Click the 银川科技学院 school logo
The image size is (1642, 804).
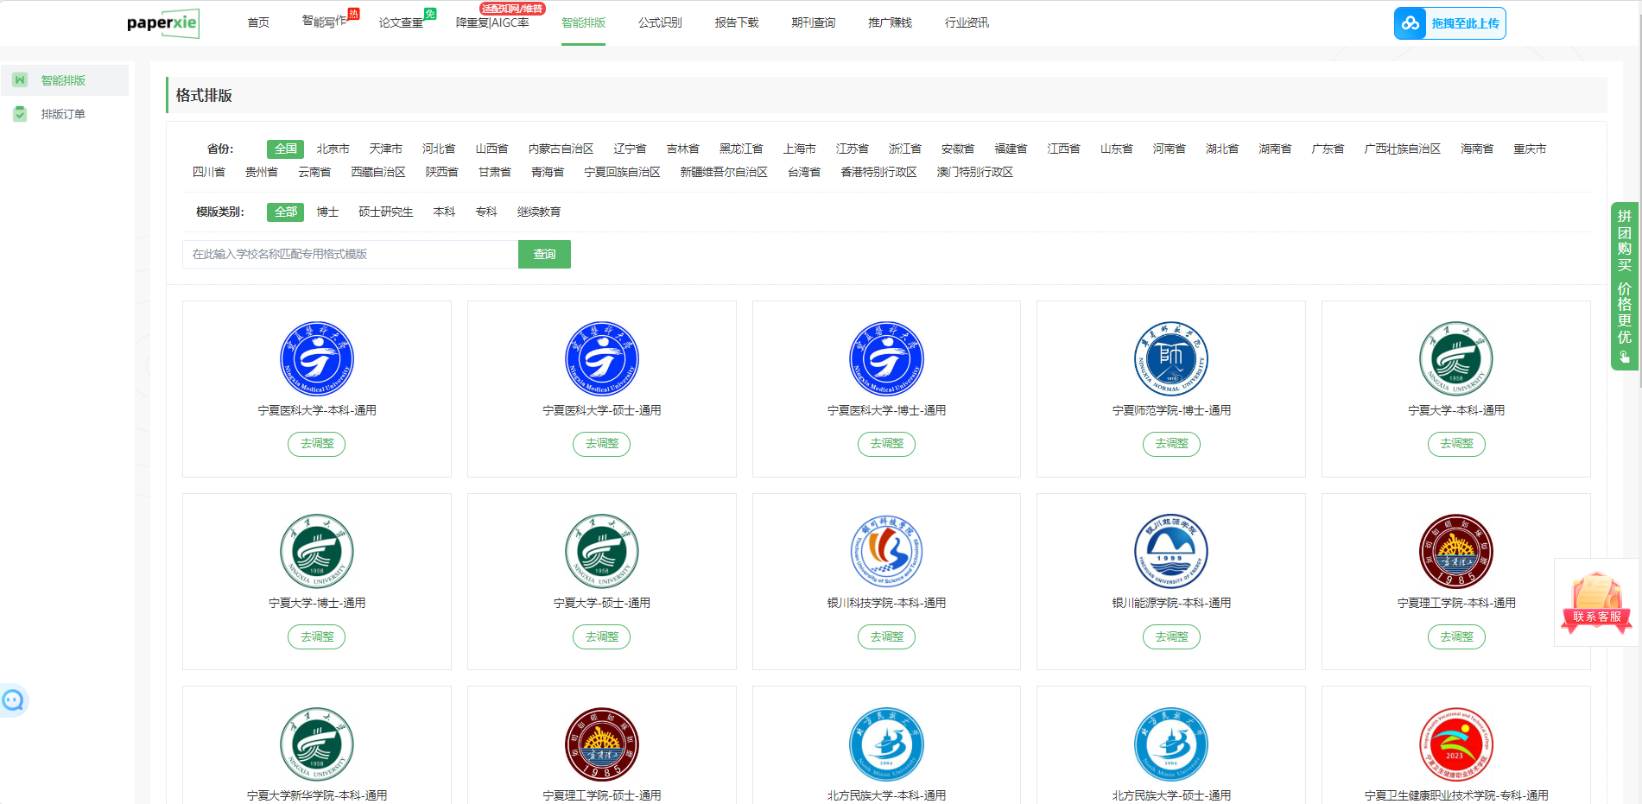pyautogui.click(x=886, y=552)
